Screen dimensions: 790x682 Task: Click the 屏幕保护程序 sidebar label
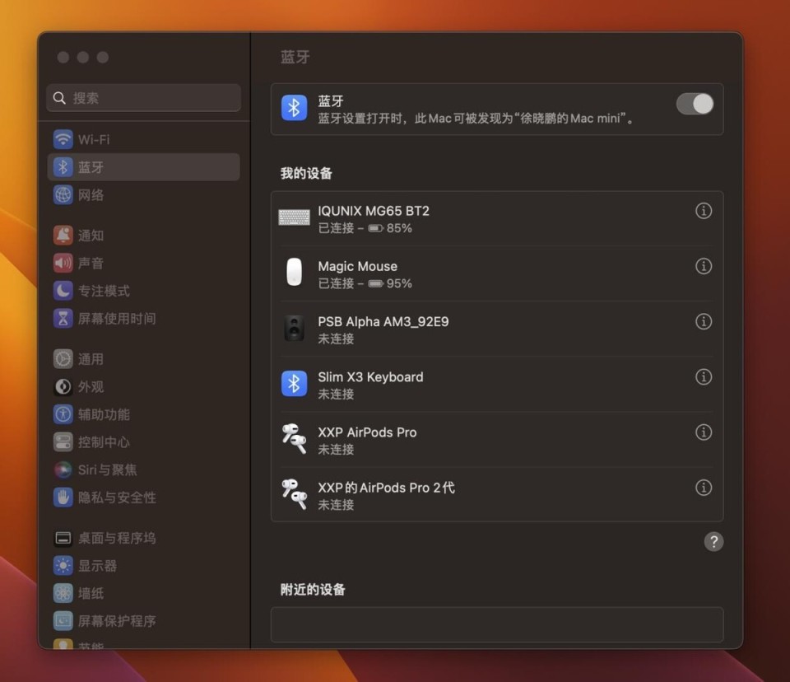tap(117, 622)
